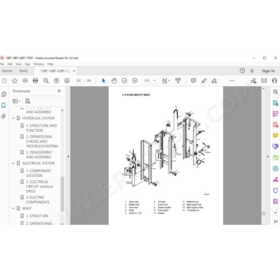Upload the file to cloud storage
The height and width of the screenshot is (280, 280).
point(25,81)
